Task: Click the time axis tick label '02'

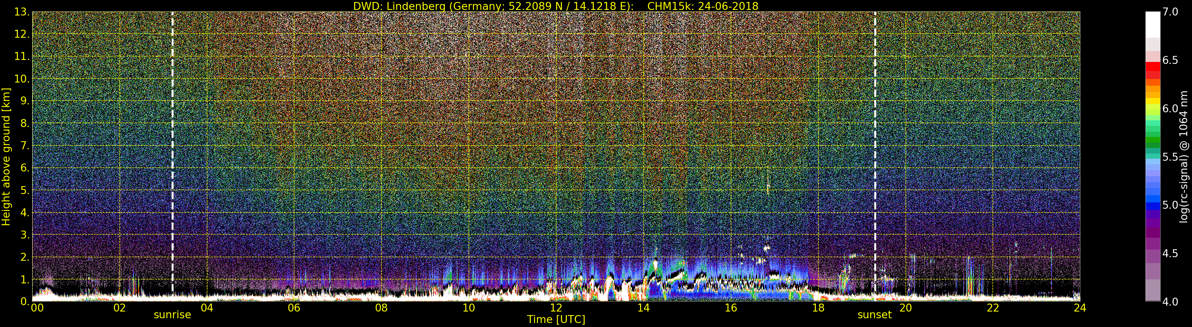Action: coord(120,308)
